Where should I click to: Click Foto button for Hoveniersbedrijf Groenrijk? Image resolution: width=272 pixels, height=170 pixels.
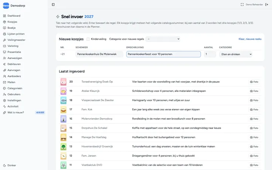pos(254,147)
